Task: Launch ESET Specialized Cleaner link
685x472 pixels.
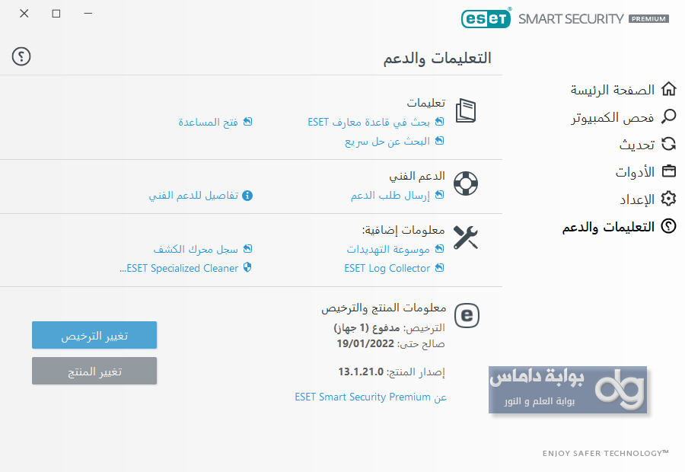Action: (179, 268)
